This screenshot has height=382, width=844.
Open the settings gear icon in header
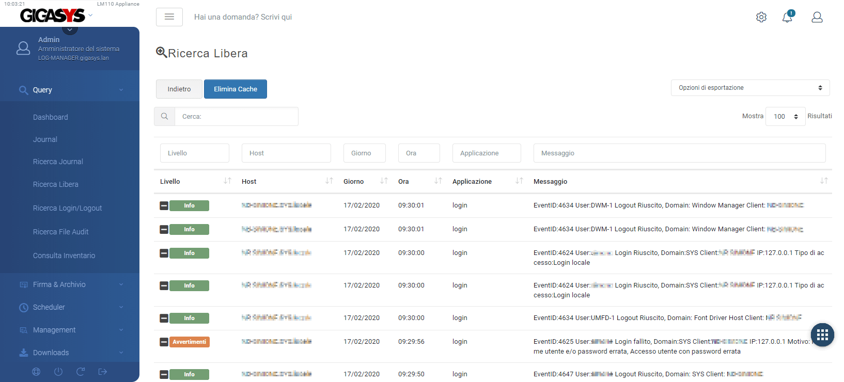(x=761, y=17)
